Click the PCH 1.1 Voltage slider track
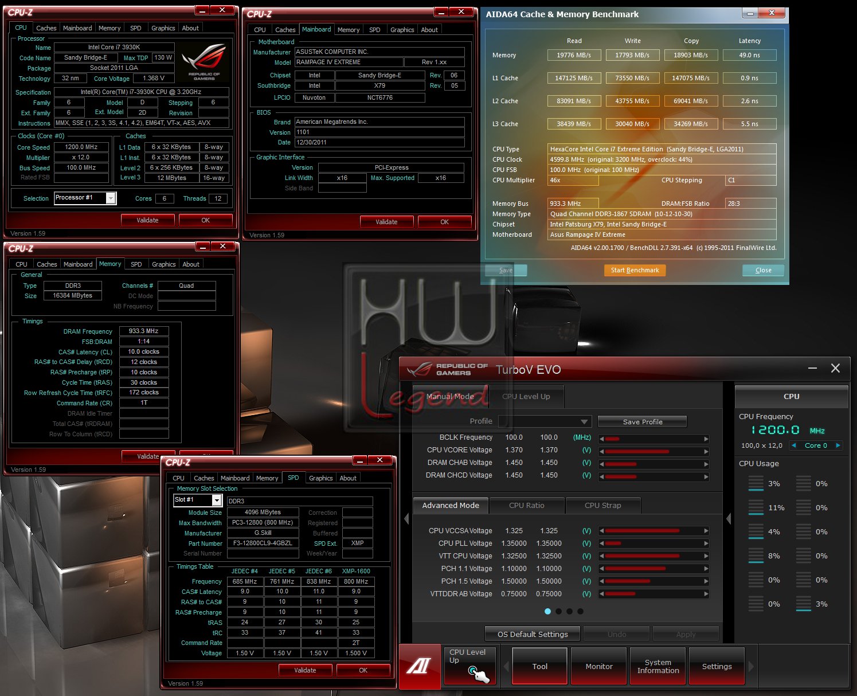Viewport: 857px width, 696px height. click(654, 569)
